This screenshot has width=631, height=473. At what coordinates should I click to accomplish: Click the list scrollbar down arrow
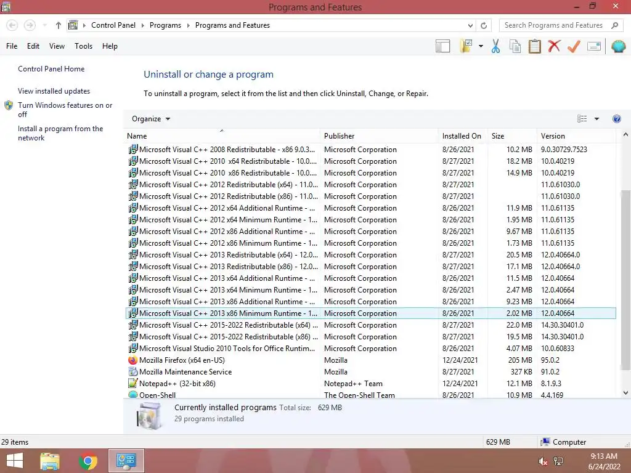coord(625,393)
